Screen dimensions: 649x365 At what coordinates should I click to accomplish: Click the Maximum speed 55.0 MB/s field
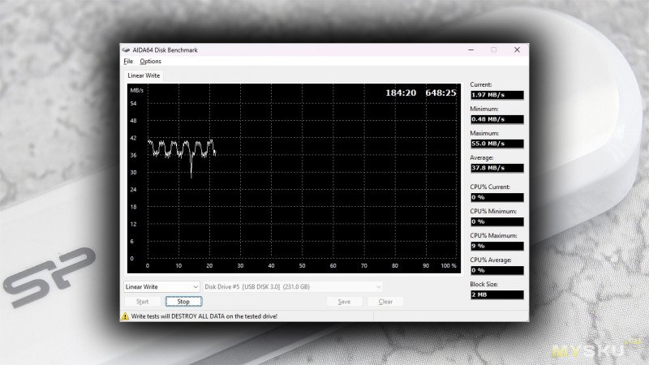point(496,144)
